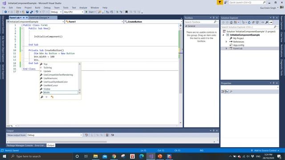Open the Edit menu
285x160 pixels.
pos(11,8)
